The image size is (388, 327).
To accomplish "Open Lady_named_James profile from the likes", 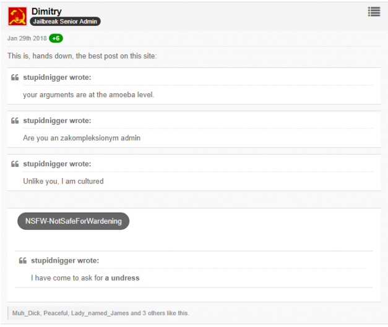I will (100, 313).
